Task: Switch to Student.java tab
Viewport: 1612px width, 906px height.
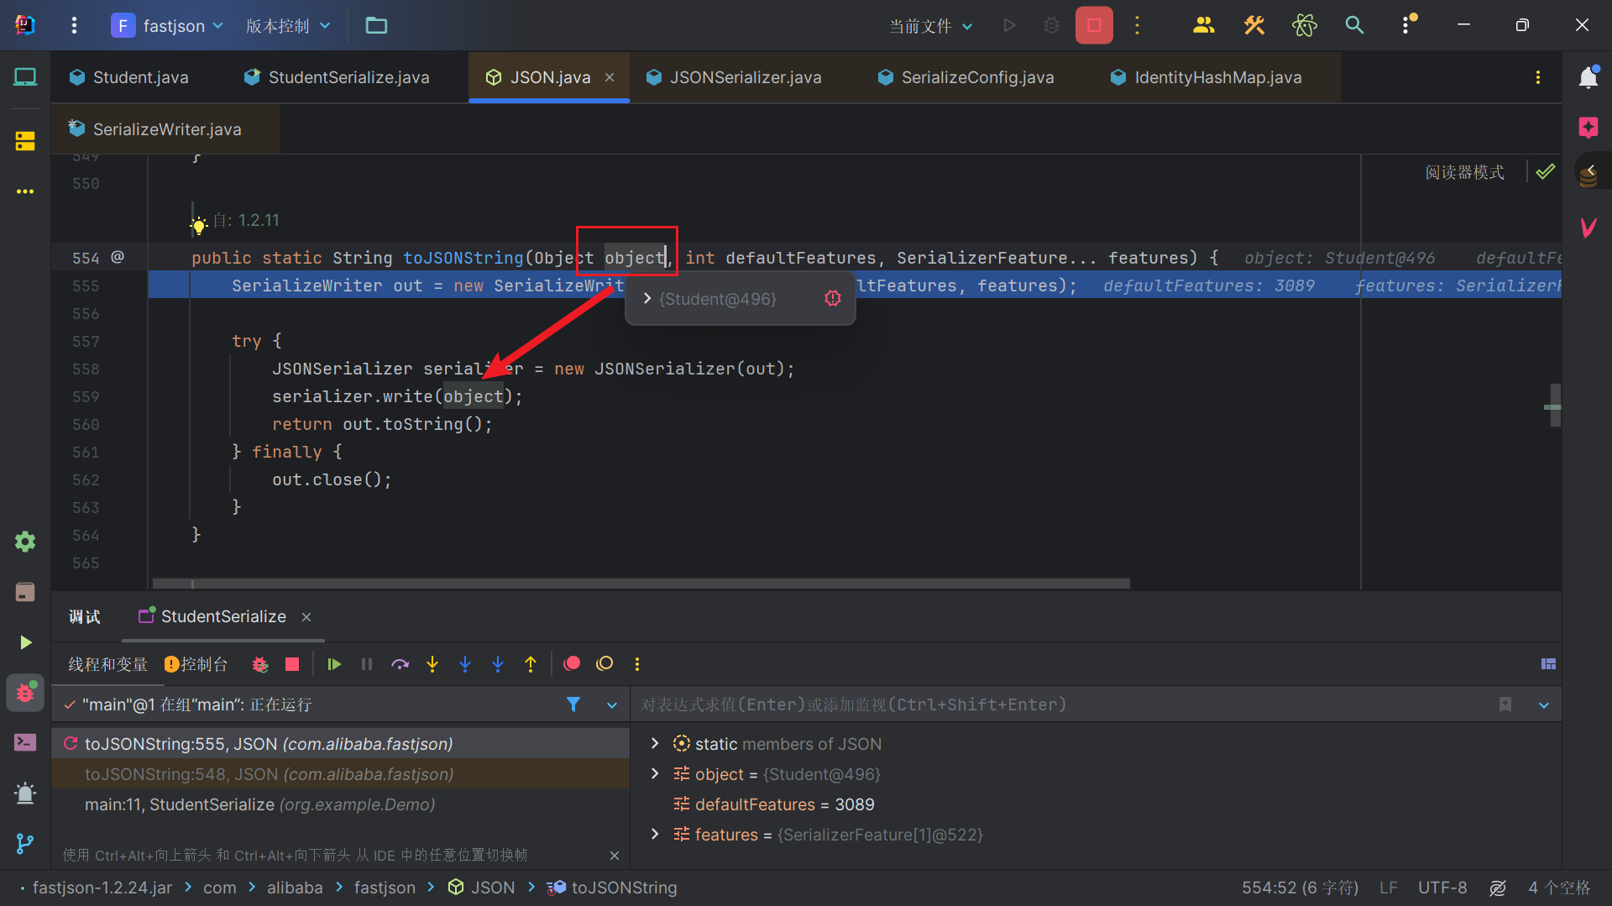Action: [129, 77]
